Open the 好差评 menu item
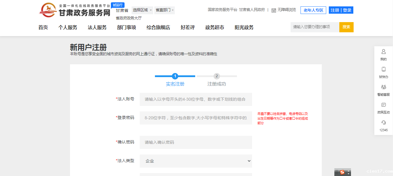 click(x=188, y=27)
